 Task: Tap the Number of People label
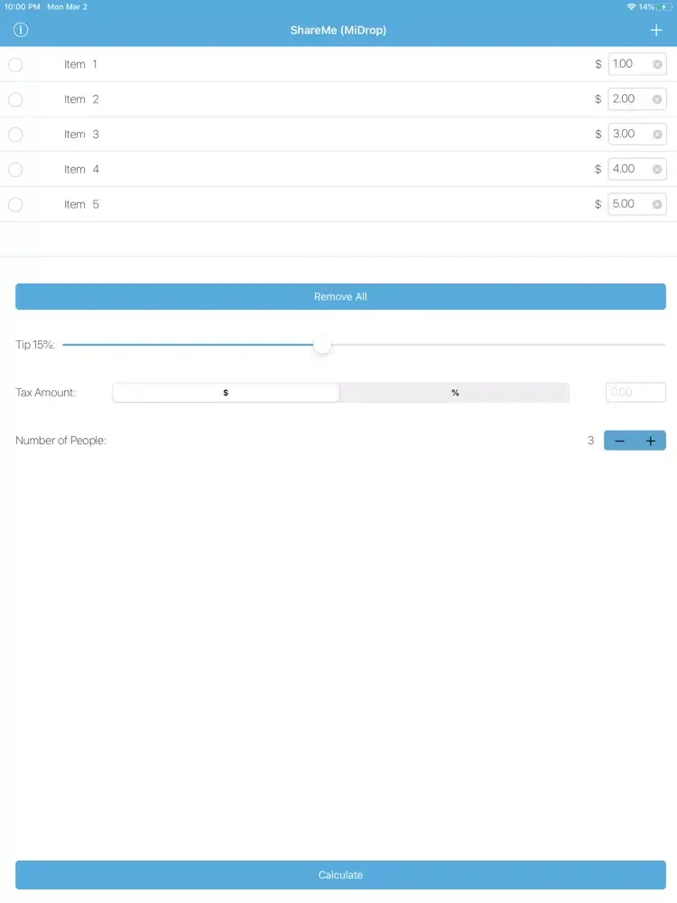coord(61,441)
